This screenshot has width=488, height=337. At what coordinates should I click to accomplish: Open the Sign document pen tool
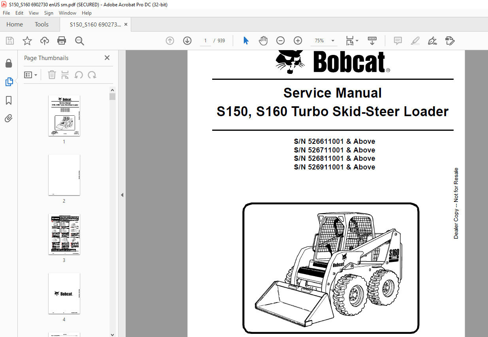432,41
